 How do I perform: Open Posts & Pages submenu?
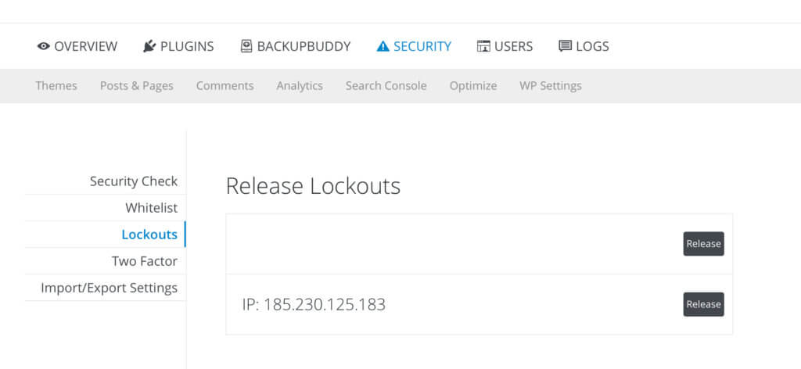point(136,86)
